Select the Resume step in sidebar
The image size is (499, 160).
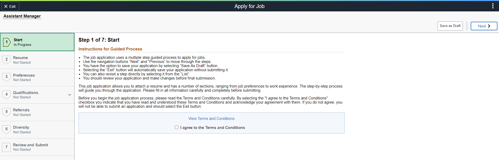tap(37, 60)
